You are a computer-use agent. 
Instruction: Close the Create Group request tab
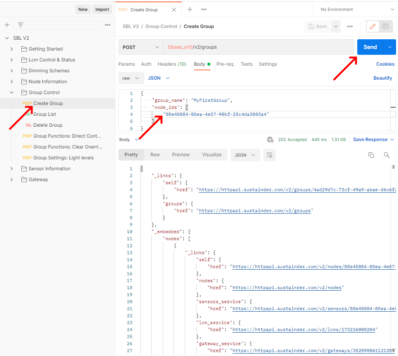pos(174,10)
